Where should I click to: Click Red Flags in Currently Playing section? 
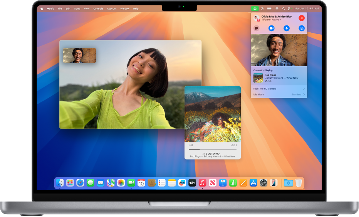tap(270, 75)
